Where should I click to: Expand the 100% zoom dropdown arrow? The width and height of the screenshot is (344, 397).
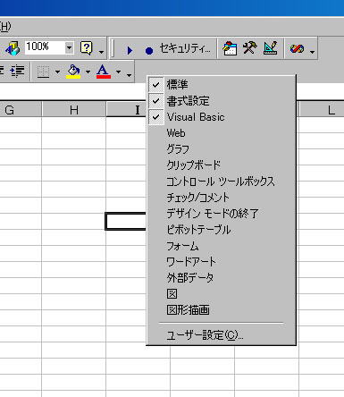coord(69,47)
